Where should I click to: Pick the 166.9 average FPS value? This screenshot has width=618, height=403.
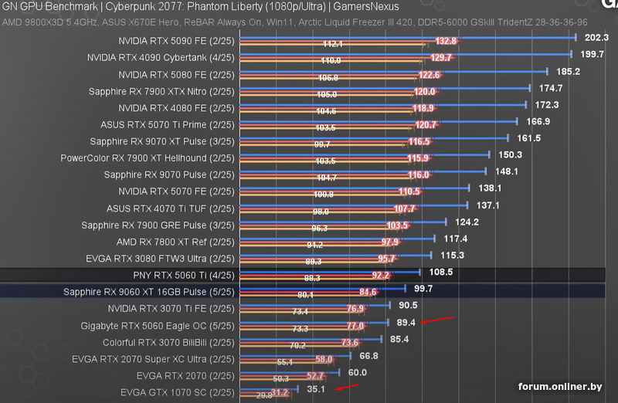538,121
